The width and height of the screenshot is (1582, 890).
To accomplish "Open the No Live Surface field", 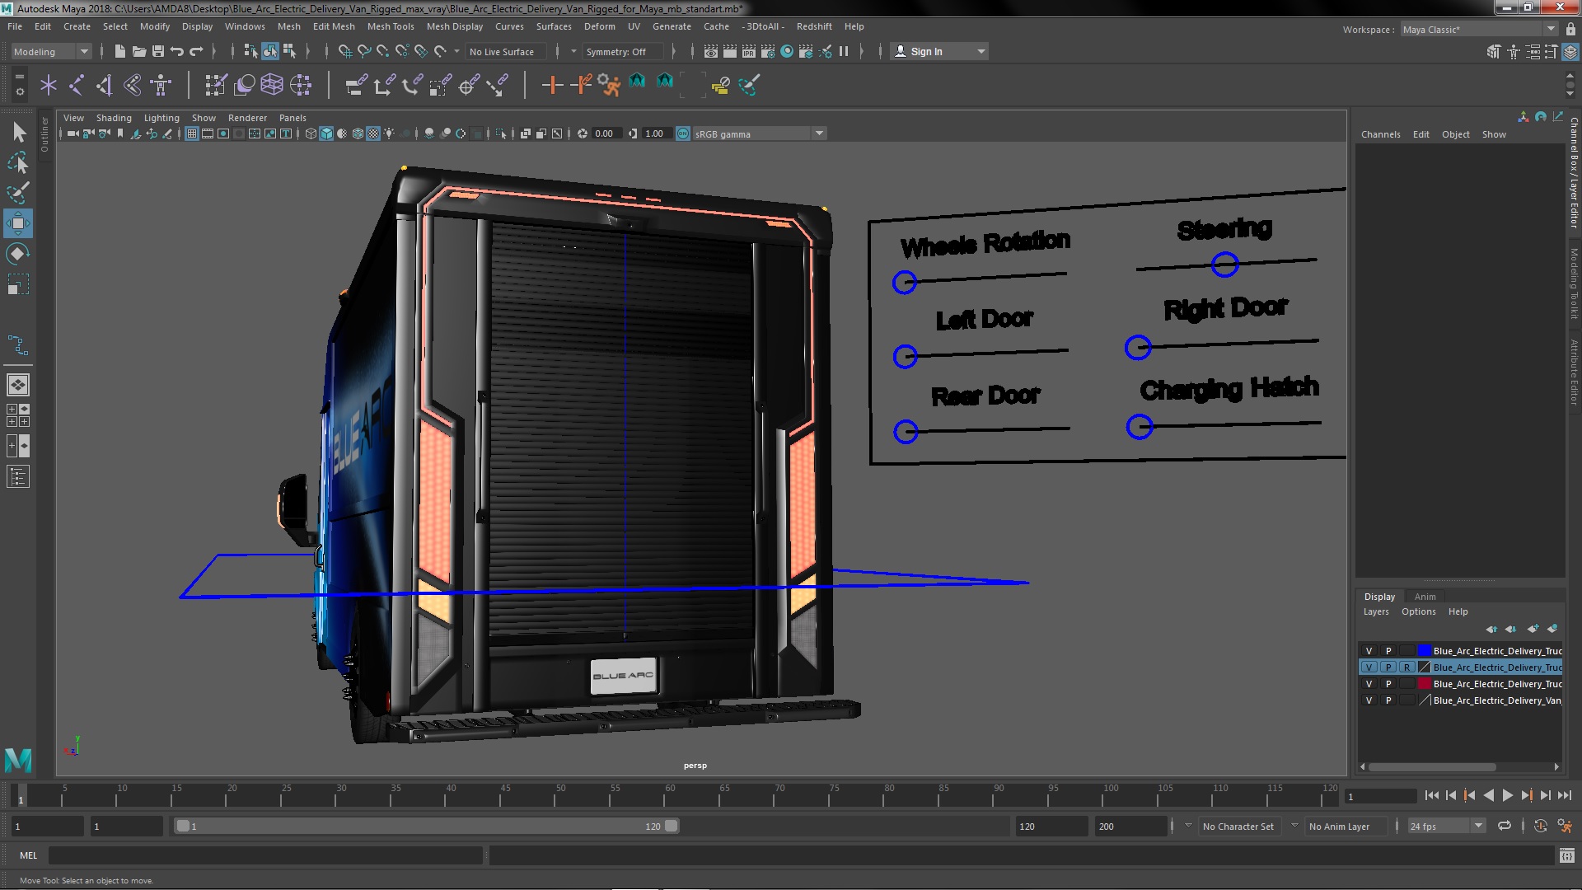I will [x=508, y=51].
